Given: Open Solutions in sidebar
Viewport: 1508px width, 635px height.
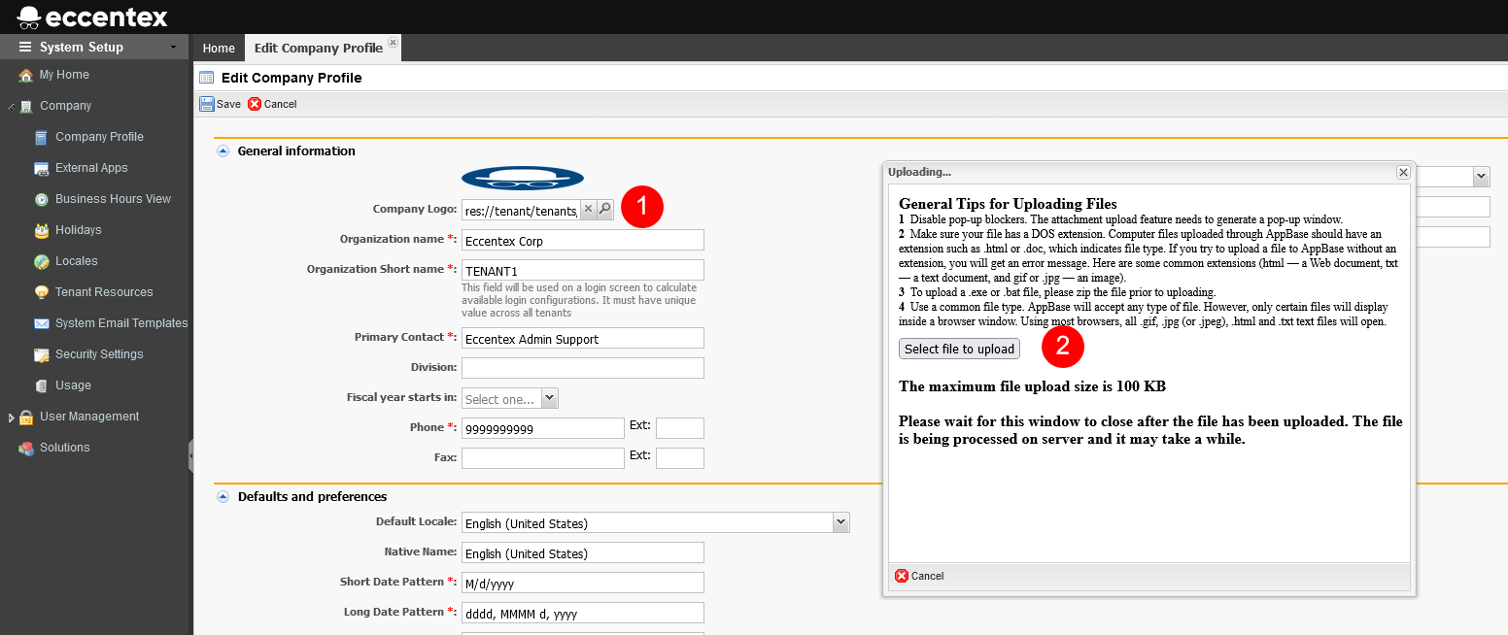Looking at the screenshot, I should coord(64,448).
